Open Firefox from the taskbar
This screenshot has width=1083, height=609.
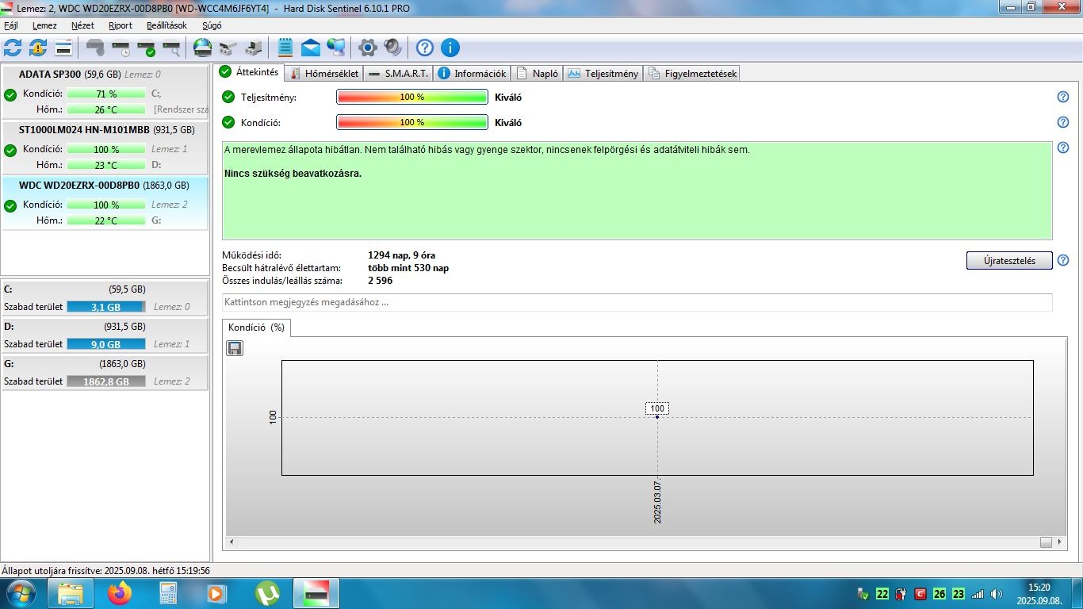(x=121, y=593)
